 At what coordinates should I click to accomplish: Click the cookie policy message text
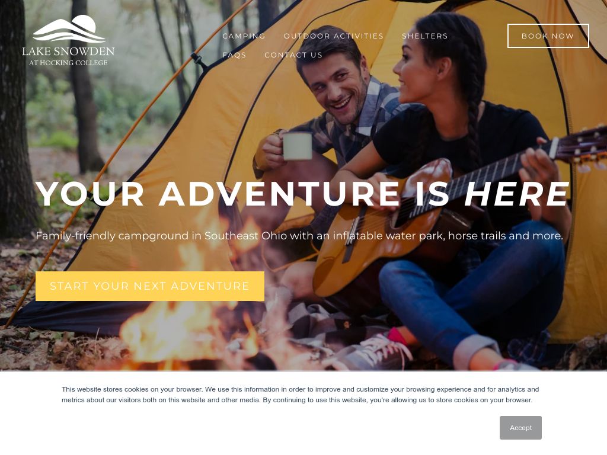click(x=300, y=395)
